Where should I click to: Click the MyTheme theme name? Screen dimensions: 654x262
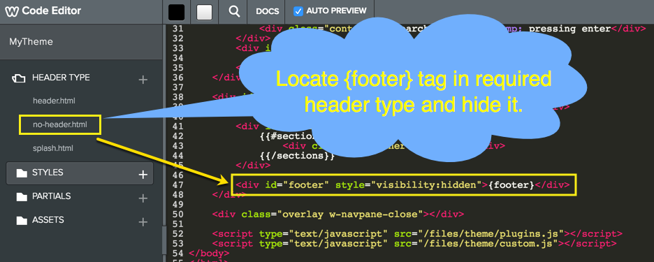point(31,42)
